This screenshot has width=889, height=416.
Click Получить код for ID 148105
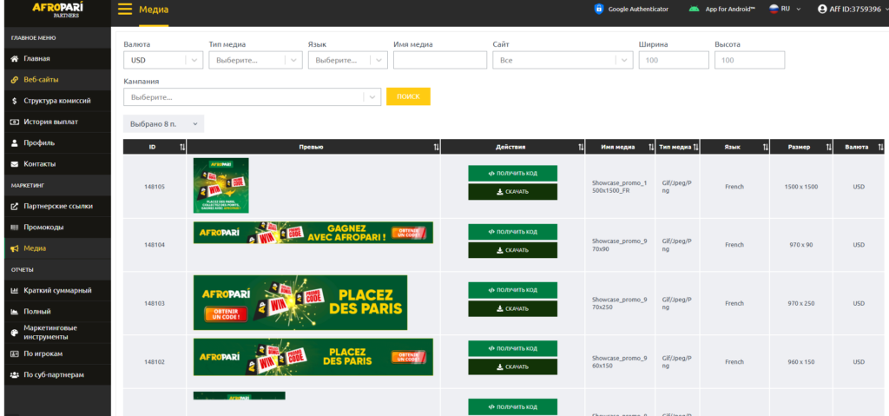pyautogui.click(x=512, y=173)
